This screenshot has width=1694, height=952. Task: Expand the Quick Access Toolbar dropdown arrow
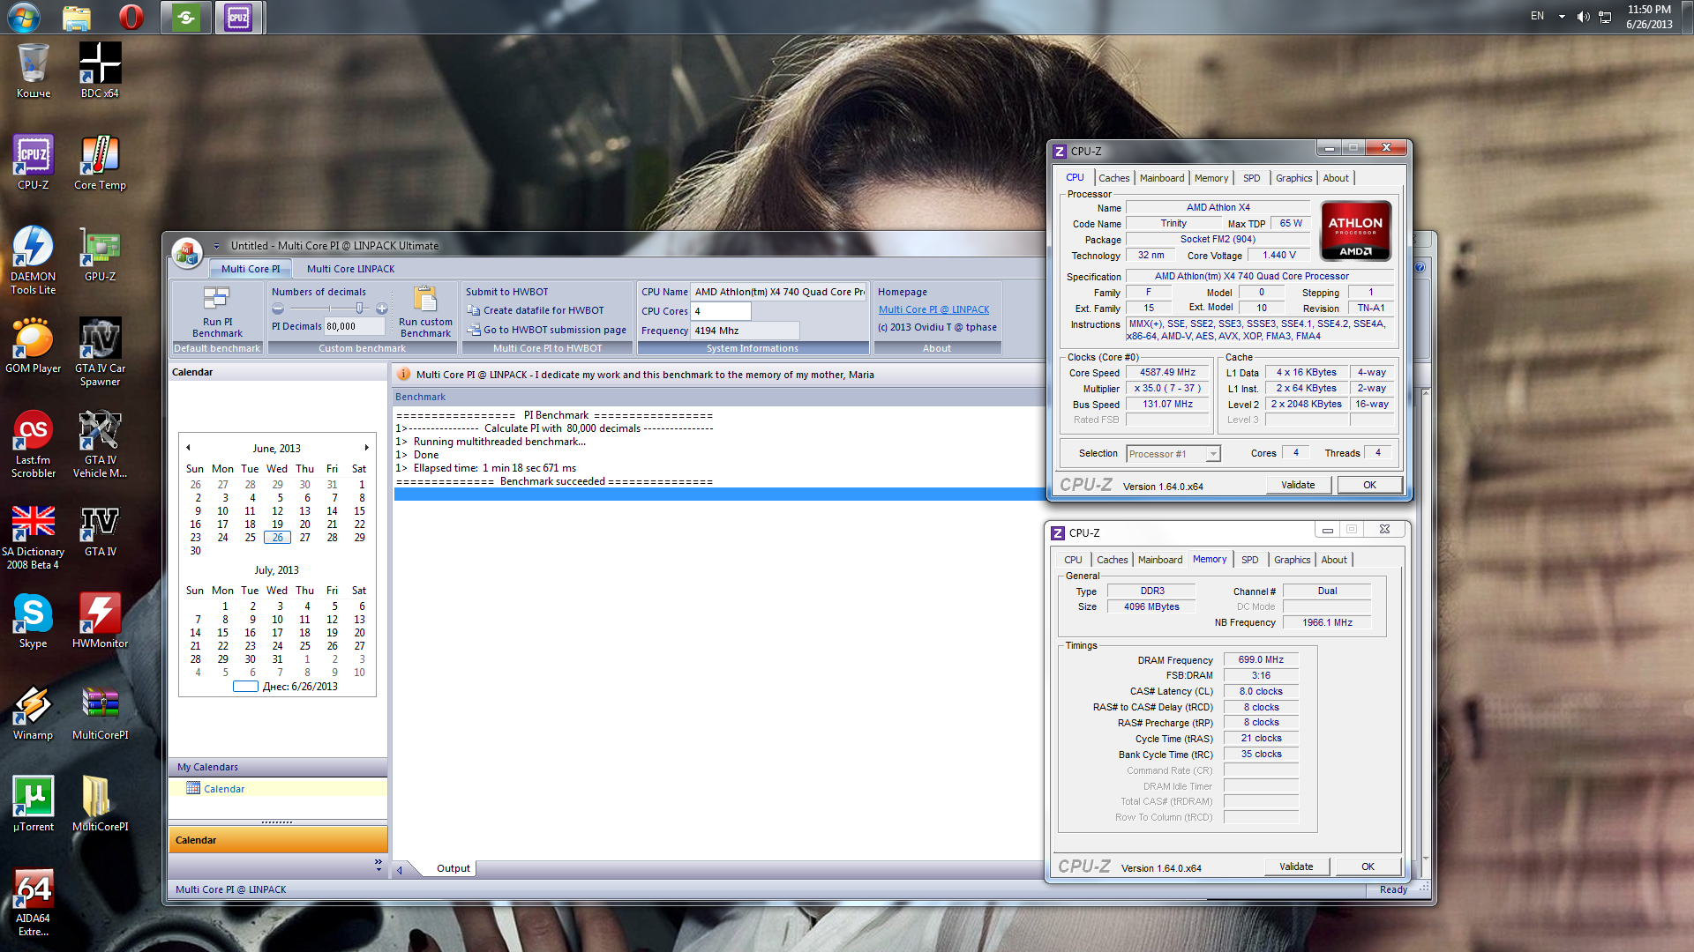tap(216, 246)
